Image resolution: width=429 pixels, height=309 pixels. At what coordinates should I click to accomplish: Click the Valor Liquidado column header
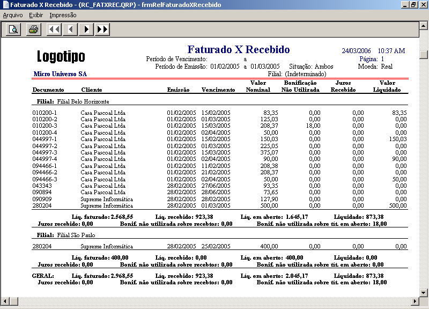pos(387,86)
